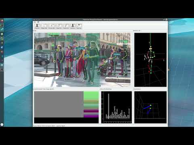Click the status bar text at window bottom
This screenshot has width=194, height=145.
coord(49,126)
